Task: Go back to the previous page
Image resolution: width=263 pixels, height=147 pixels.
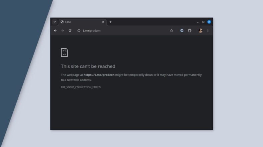Action: [x=55, y=31]
